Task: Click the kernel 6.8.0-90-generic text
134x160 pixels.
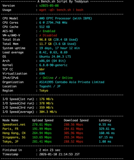Action: pos(53,65)
